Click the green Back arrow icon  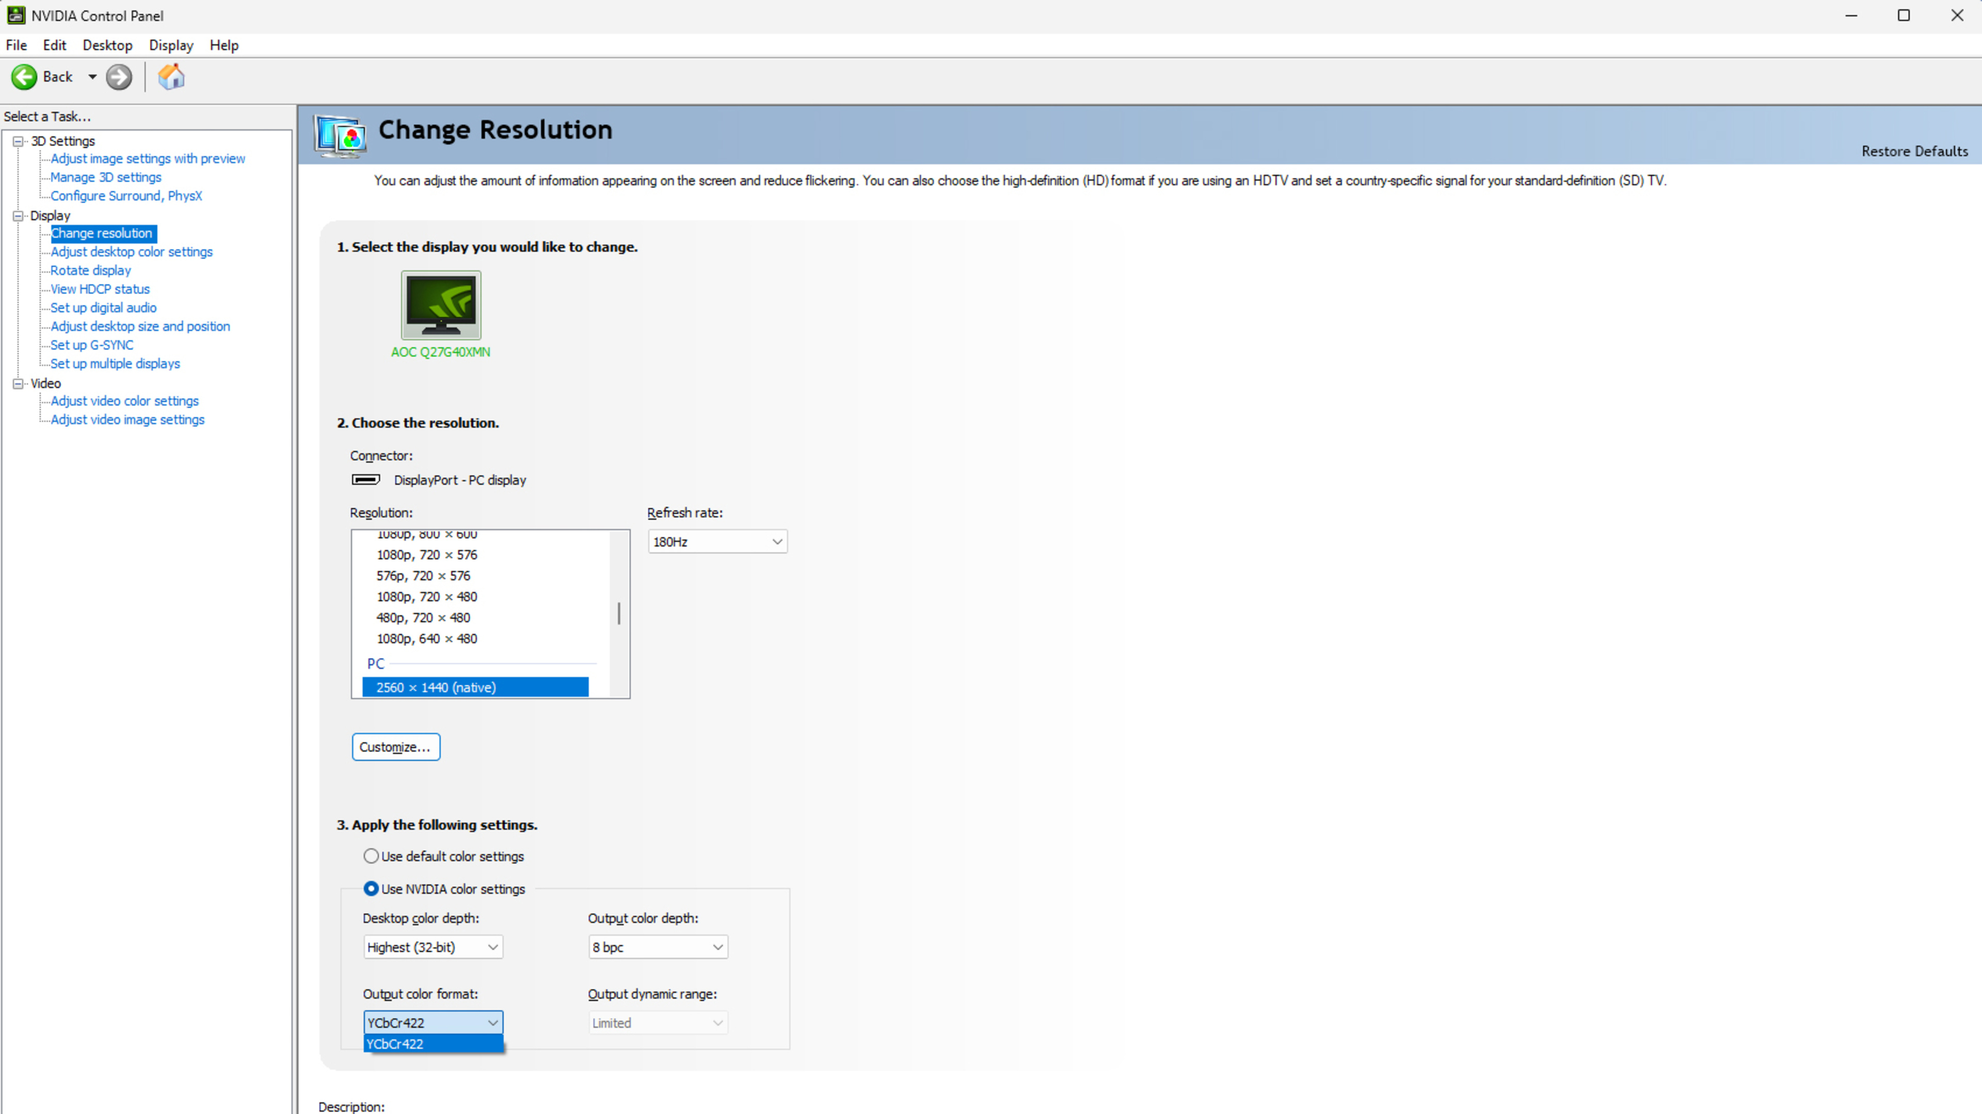pyautogui.click(x=24, y=77)
